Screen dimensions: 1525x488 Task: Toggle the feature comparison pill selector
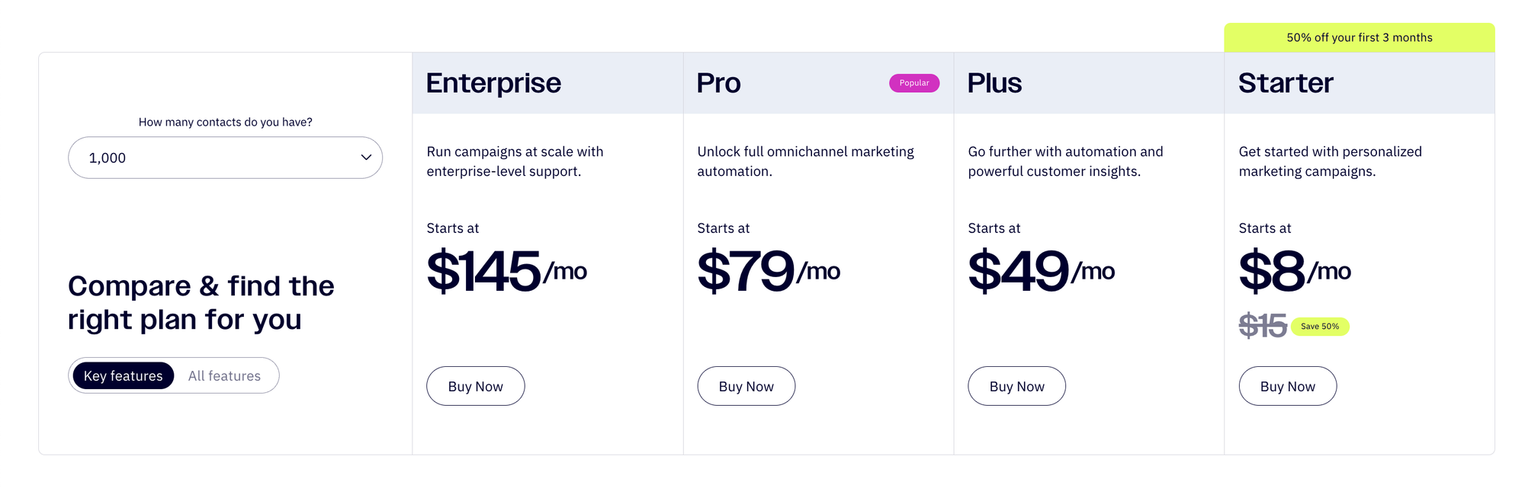pos(173,375)
